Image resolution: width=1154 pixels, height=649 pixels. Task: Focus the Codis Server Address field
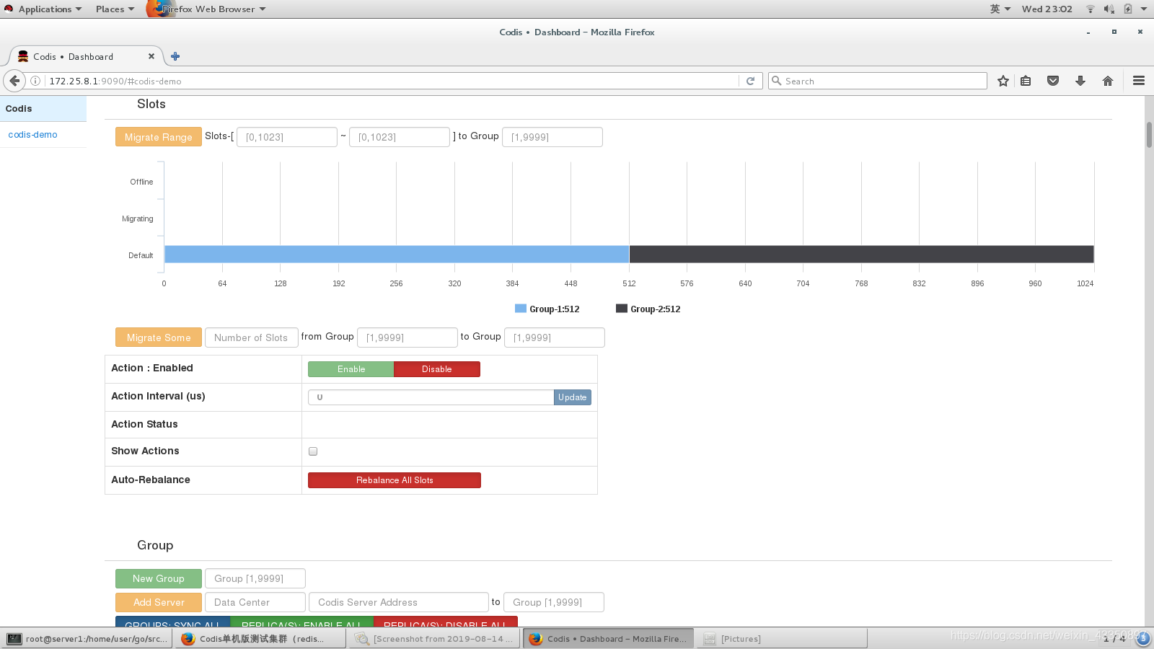point(399,602)
